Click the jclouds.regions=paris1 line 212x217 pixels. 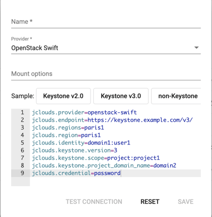click(x=68, y=128)
